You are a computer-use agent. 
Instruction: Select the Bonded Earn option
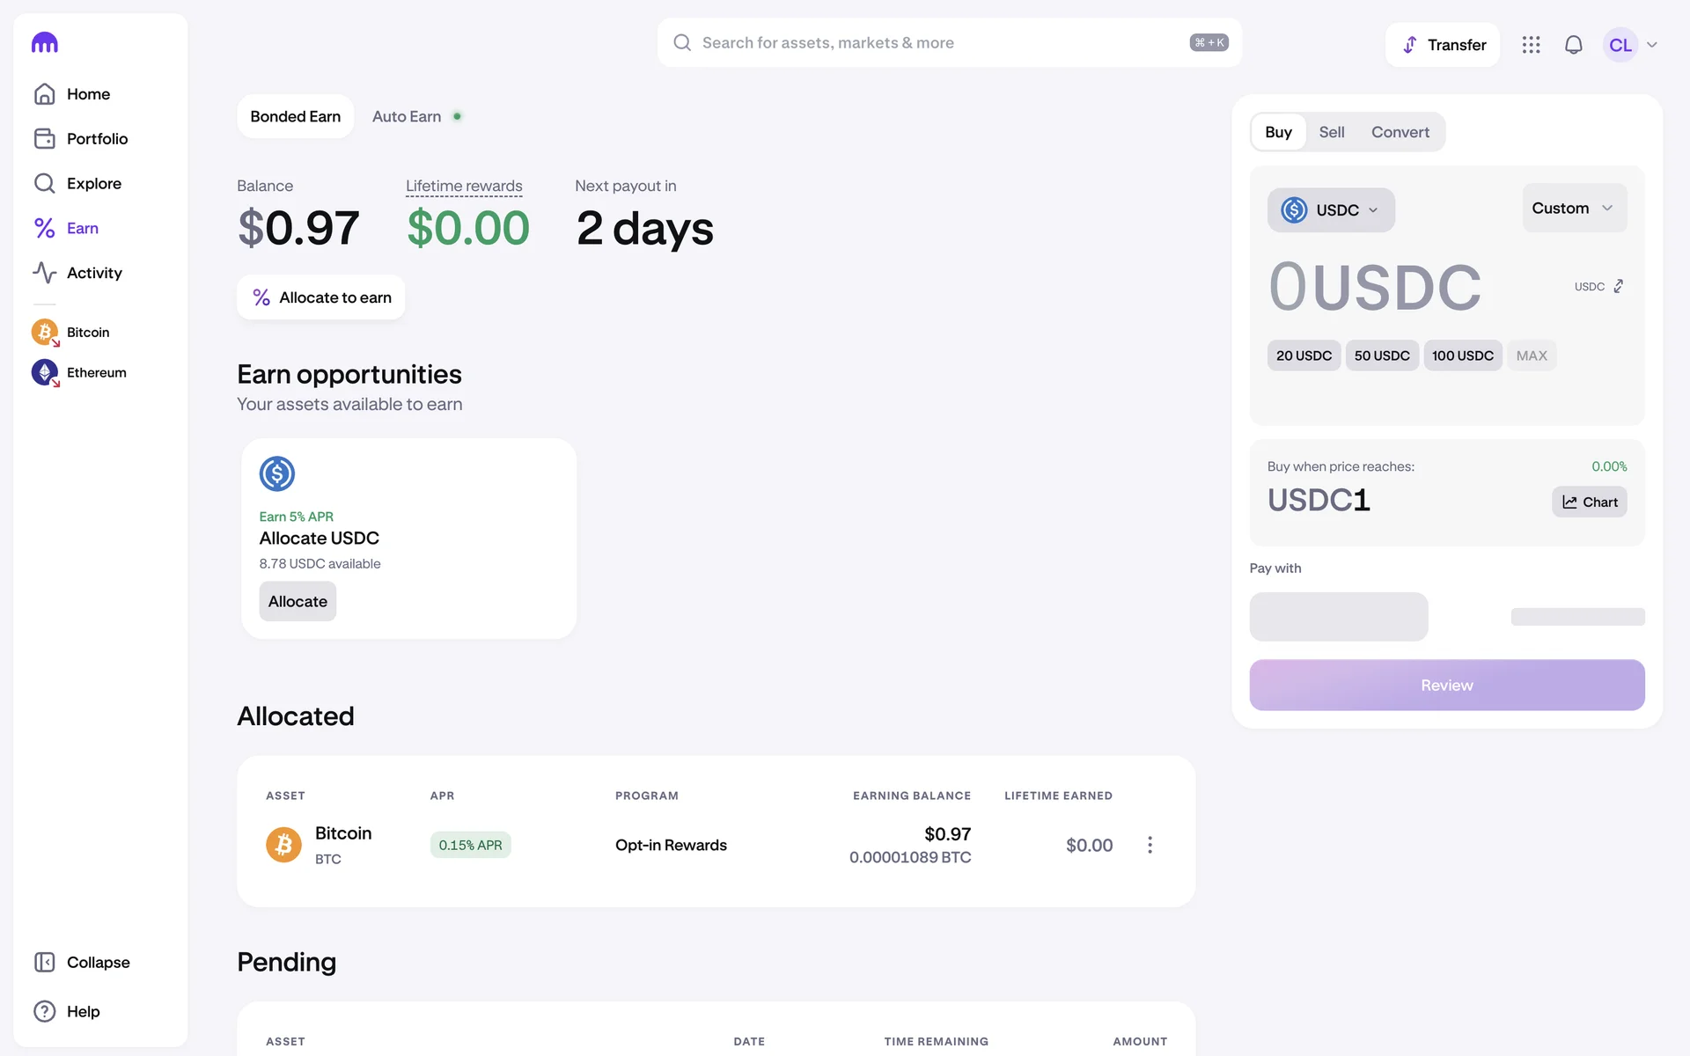pos(296,116)
